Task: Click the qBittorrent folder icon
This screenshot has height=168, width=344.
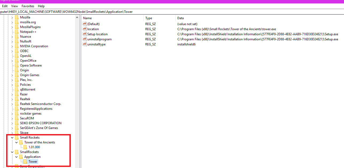Action: pyautogui.click(x=17, y=89)
